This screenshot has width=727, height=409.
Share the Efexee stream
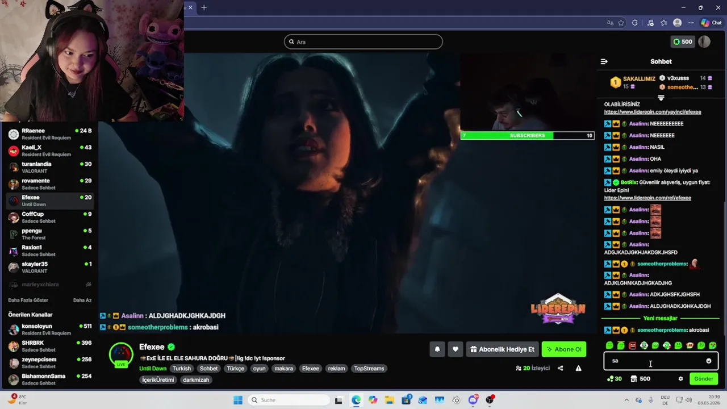coord(560,368)
